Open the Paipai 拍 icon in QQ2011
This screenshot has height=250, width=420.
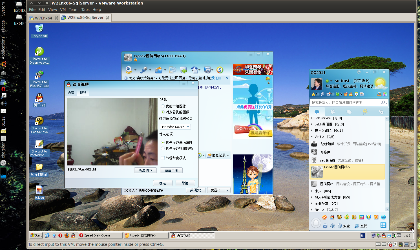coord(376,217)
